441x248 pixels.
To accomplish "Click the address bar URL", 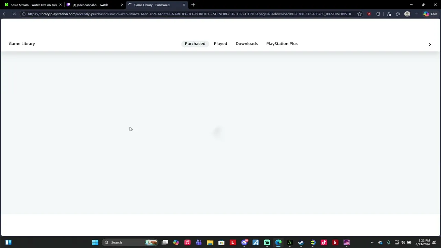I will point(191,14).
